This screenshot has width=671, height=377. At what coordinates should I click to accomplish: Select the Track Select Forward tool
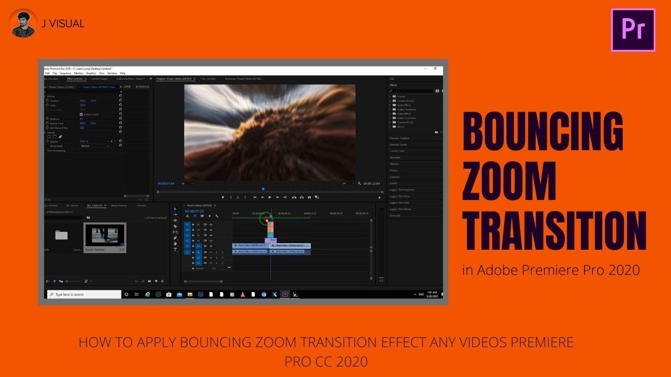pos(175,215)
